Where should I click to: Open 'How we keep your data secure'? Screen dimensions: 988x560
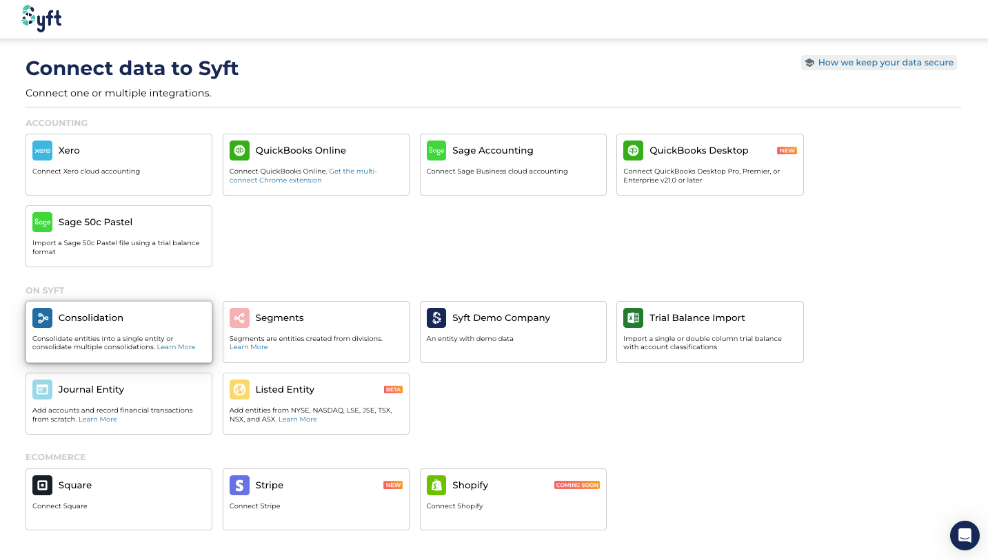pyautogui.click(x=879, y=63)
